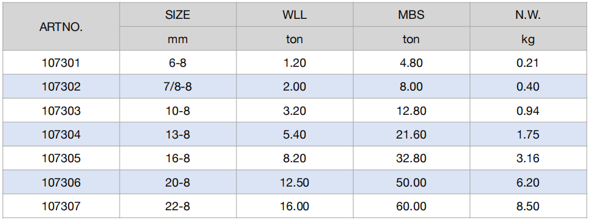This screenshot has width=593, height=223.
Task: Select the 0.94 net weight cell
Action: (x=528, y=111)
